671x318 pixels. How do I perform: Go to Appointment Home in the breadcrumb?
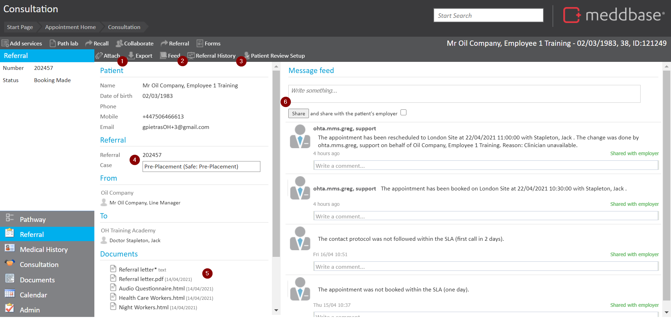pyautogui.click(x=70, y=27)
